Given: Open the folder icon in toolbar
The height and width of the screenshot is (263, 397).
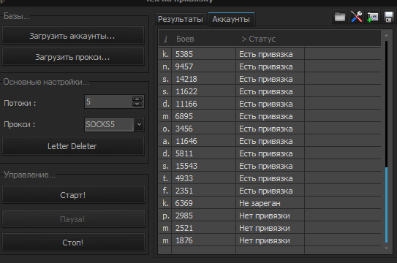Looking at the screenshot, I should coord(340,18).
